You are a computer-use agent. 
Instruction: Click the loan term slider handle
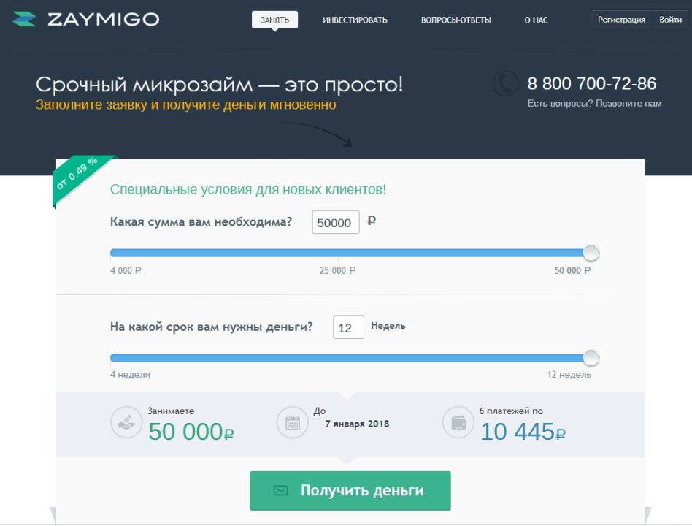coord(591,358)
